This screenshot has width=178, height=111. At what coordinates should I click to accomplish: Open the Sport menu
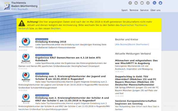(x=124, y=10)
